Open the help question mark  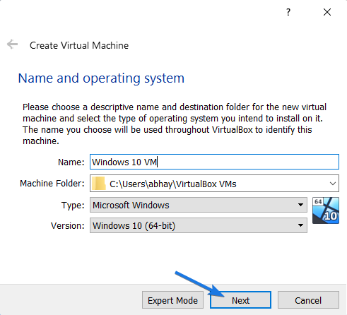coord(288,12)
